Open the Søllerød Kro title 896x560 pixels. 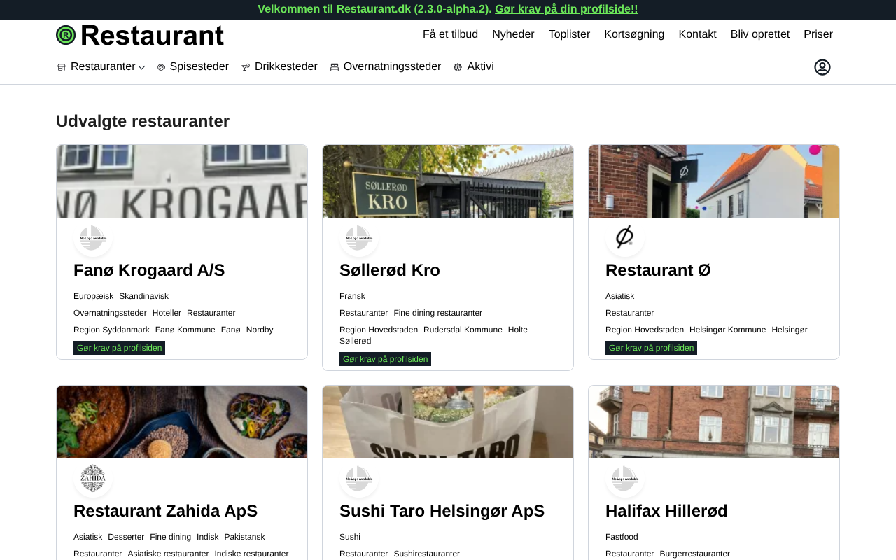tap(390, 270)
